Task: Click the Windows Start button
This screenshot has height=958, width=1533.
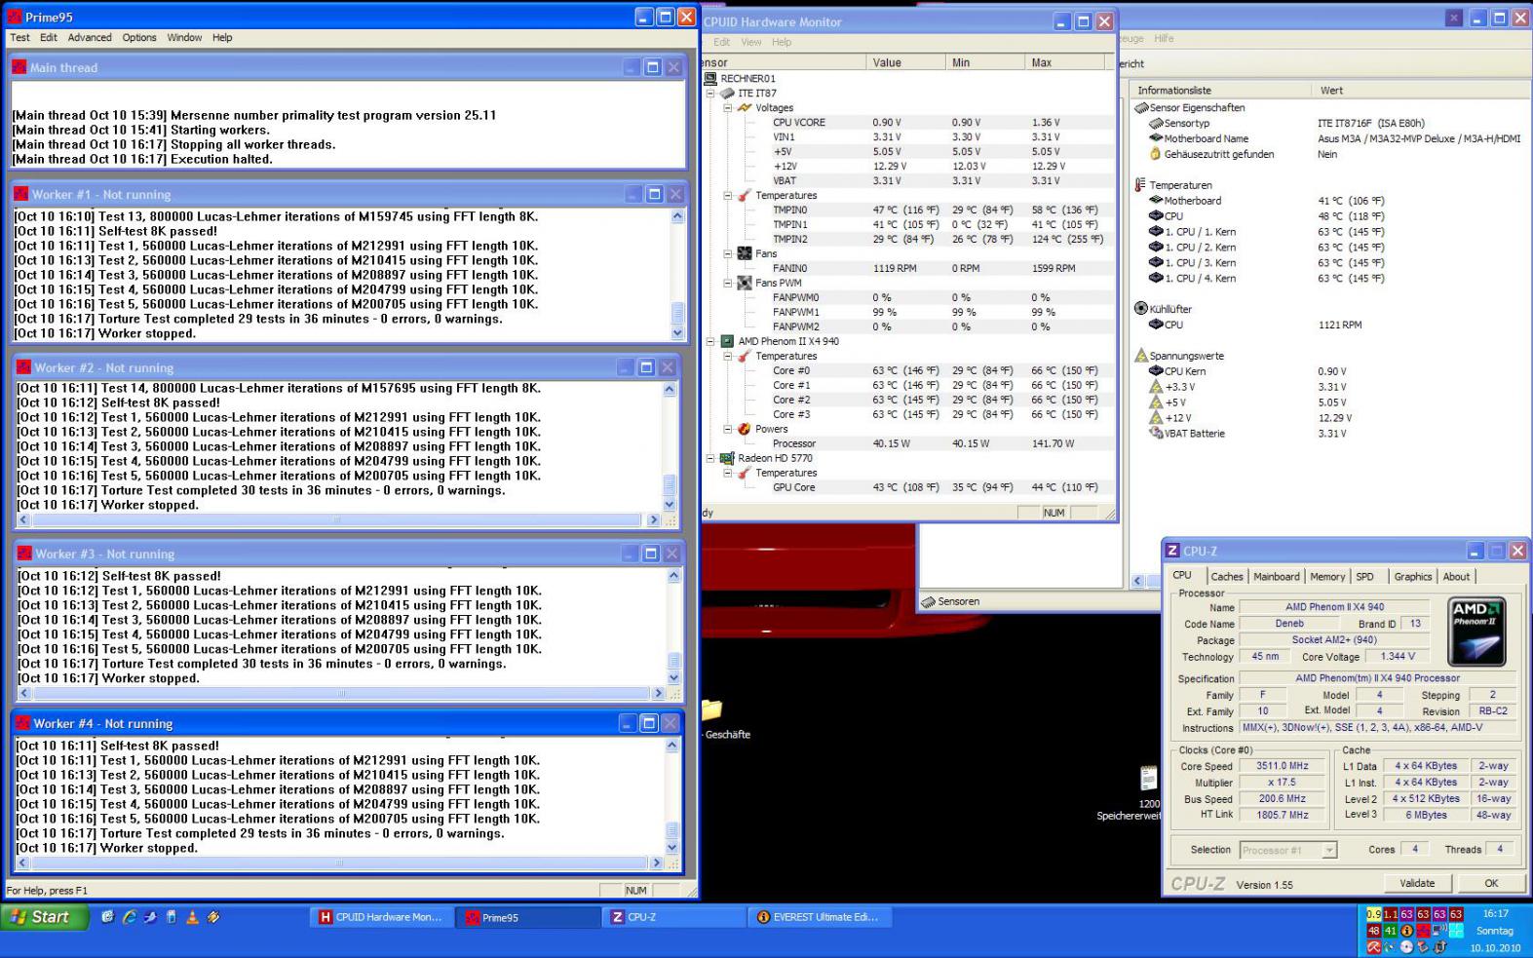Action: [x=43, y=917]
